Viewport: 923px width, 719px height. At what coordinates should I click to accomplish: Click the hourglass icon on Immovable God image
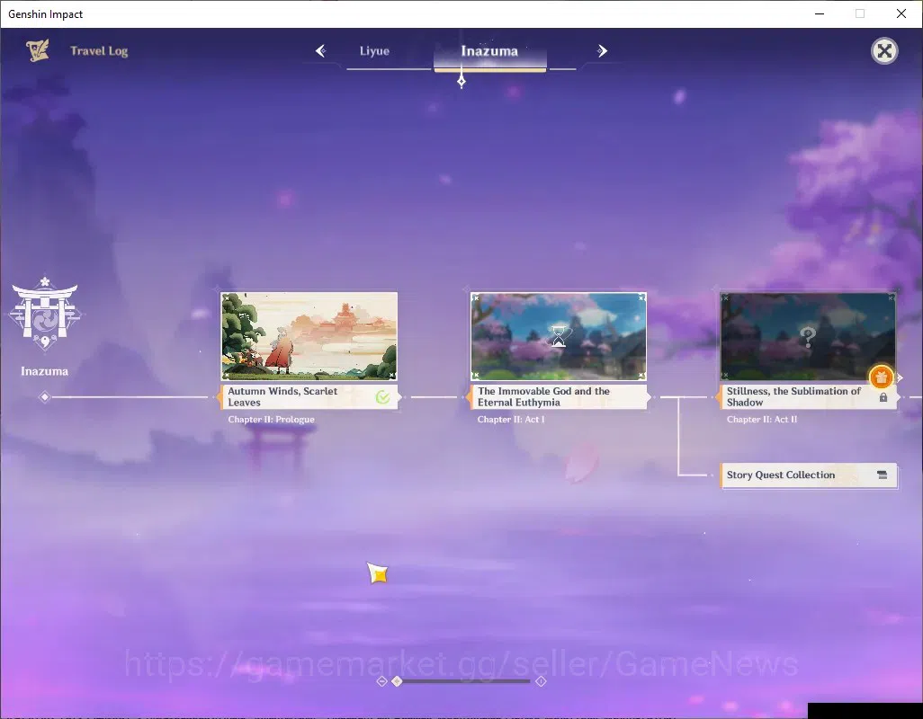558,336
